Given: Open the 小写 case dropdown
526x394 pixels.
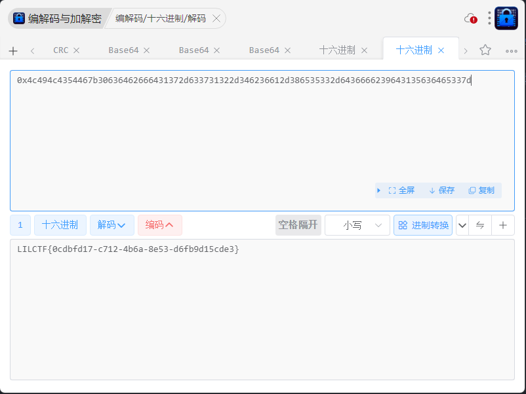Looking at the screenshot, I should pyautogui.click(x=357, y=225).
